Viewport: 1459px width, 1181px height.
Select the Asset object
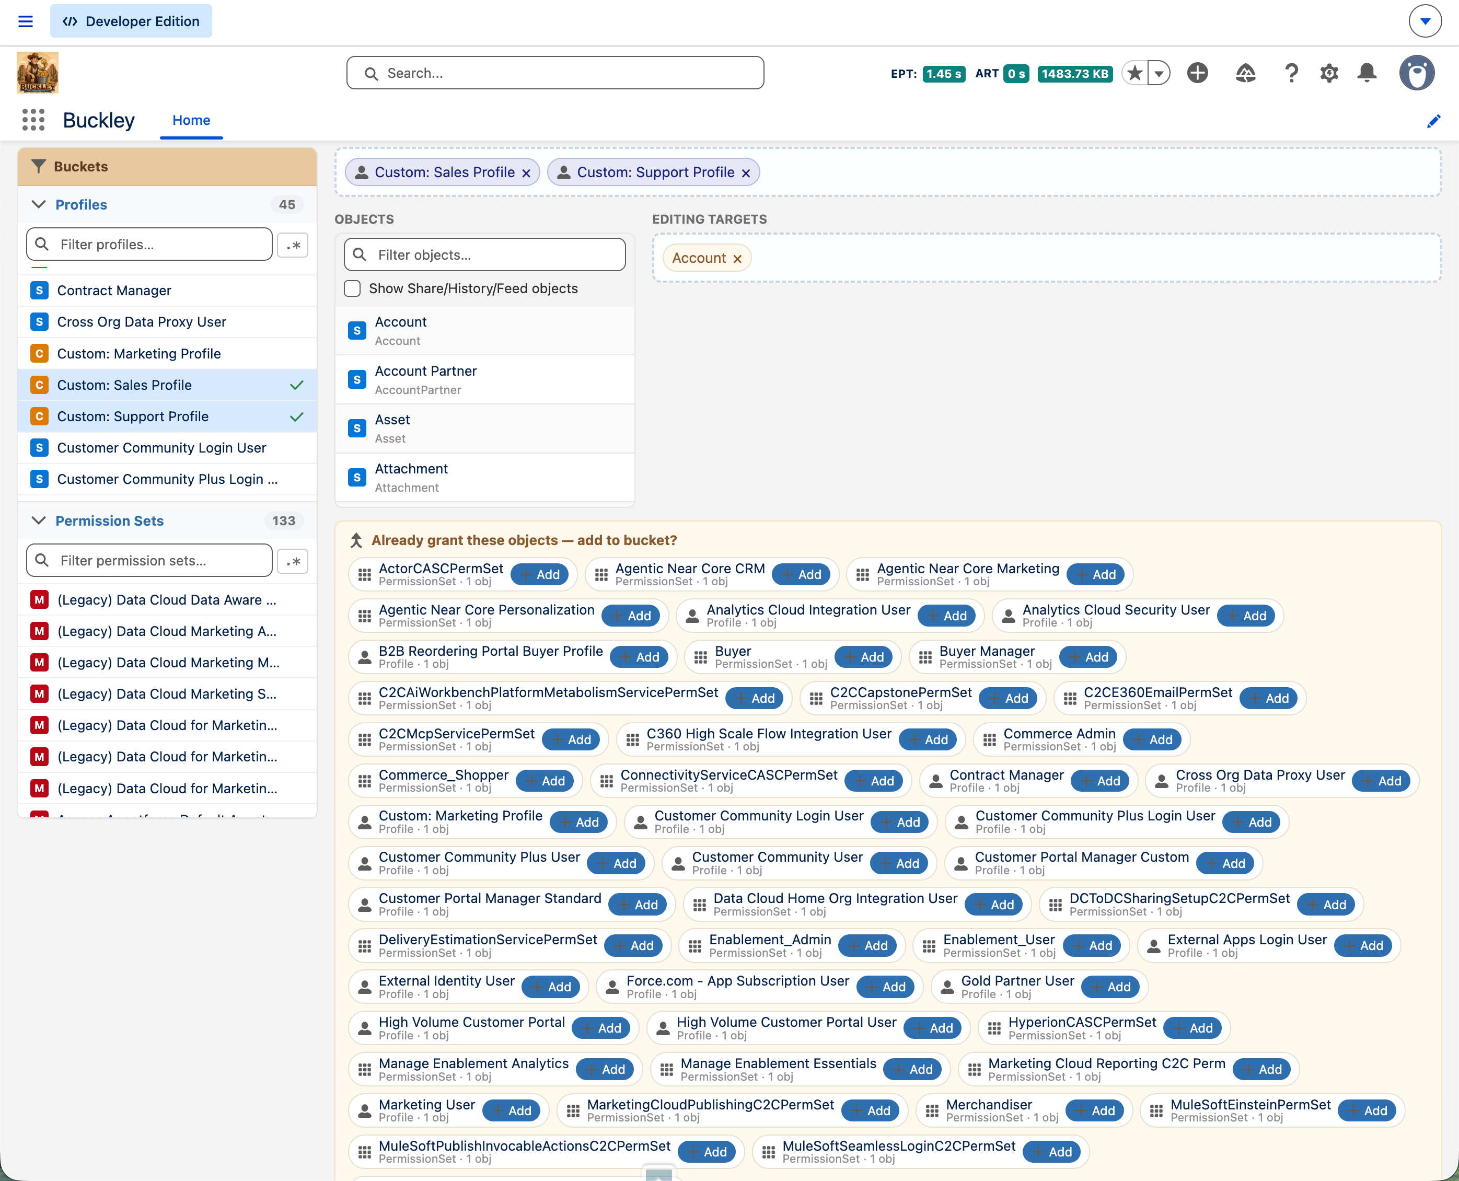tap(484, 429)
